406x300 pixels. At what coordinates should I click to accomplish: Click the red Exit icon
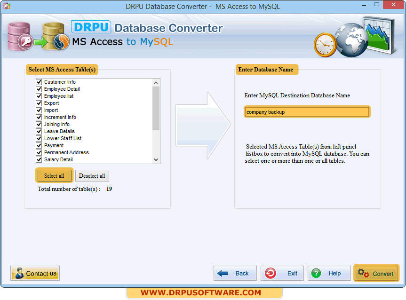pyautogui.click(x=271, y=273)
